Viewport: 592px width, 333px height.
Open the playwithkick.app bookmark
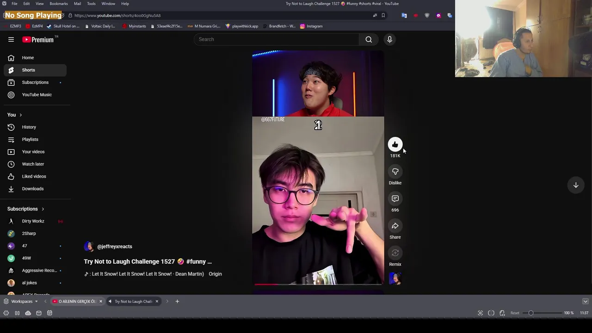[241, 26]
